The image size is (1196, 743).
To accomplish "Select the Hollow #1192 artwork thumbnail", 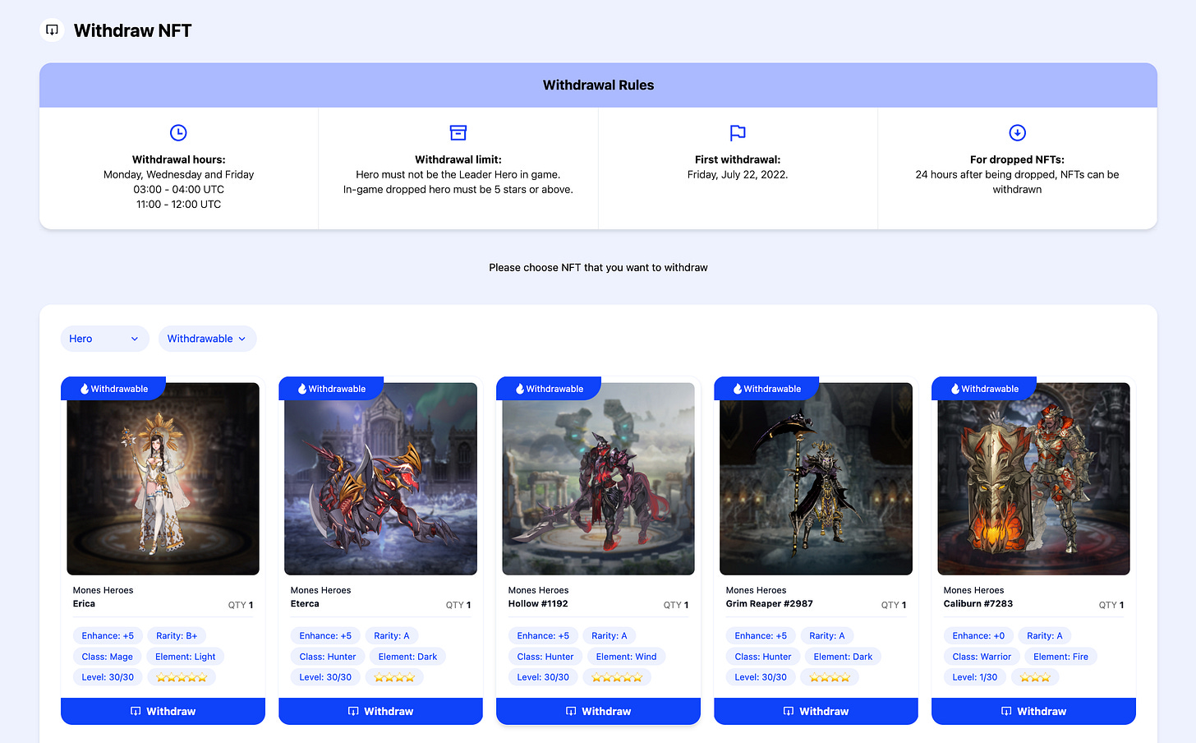I will coord(598,478).
